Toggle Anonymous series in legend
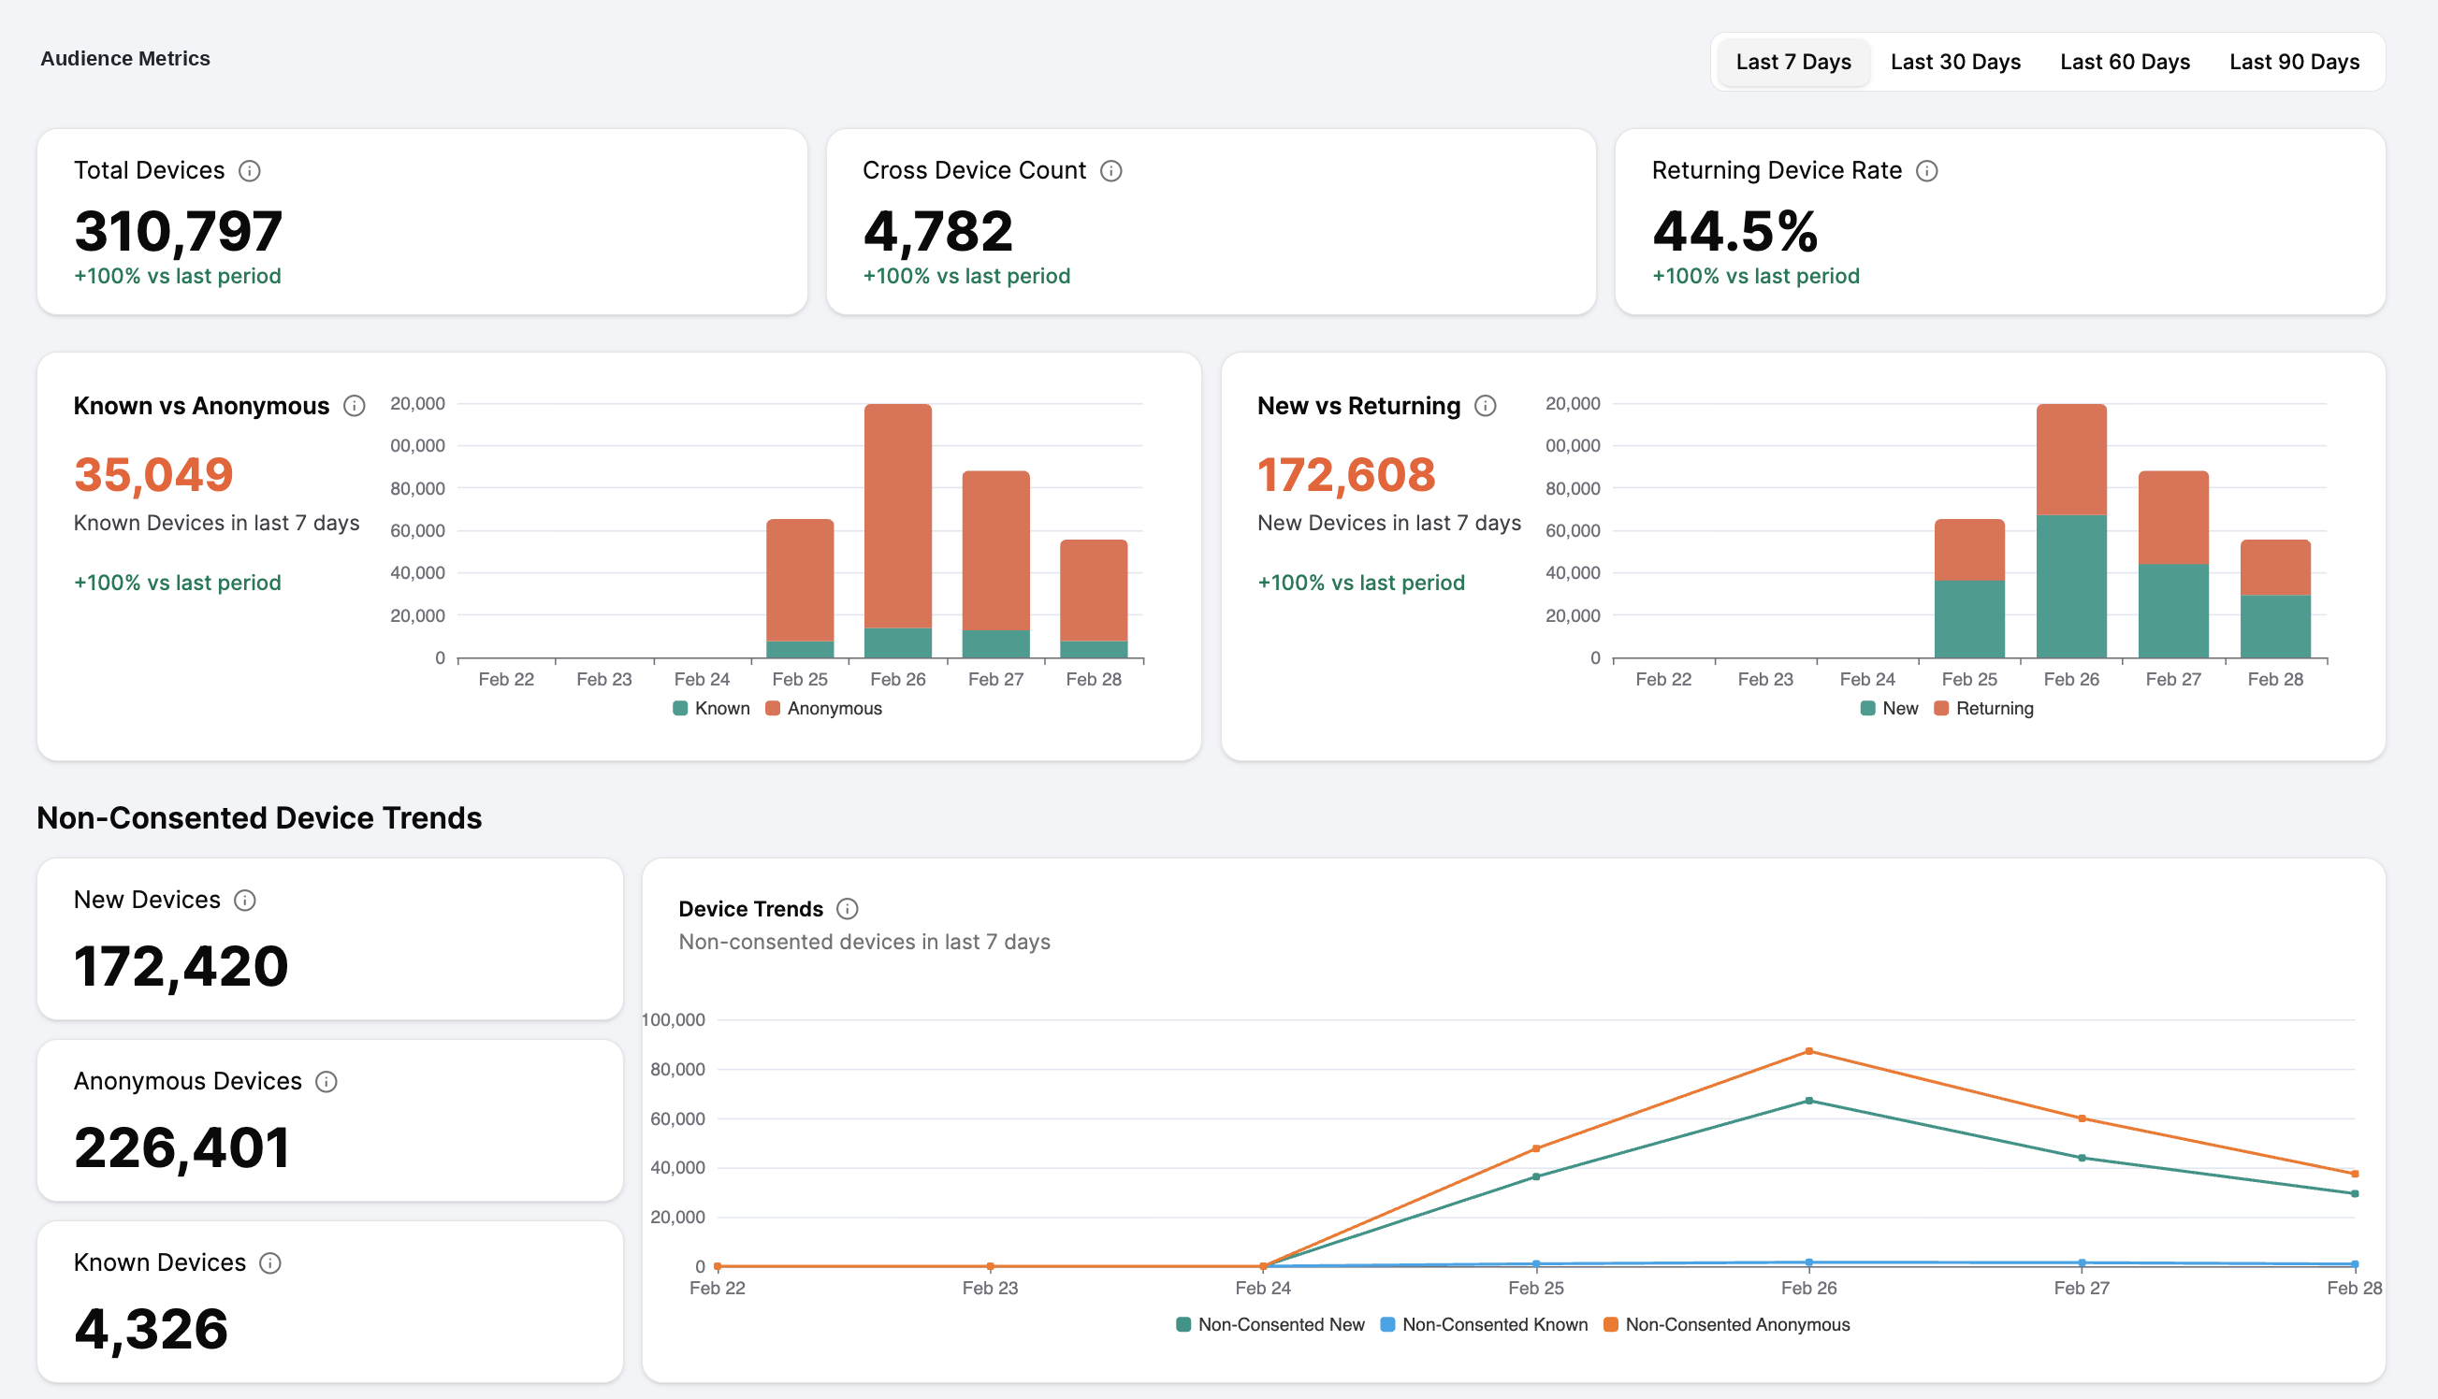The image size is (2438, 1399). tap(824, 709)
